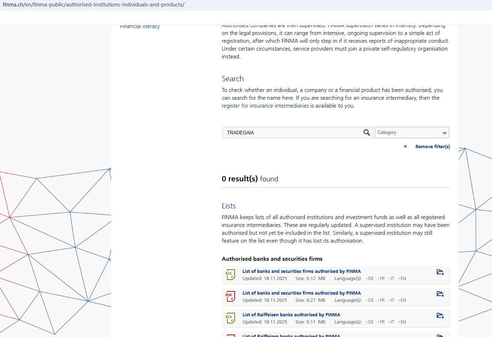
Task: Click the Remove filter(s) link
Action: [x=432, y=146]
